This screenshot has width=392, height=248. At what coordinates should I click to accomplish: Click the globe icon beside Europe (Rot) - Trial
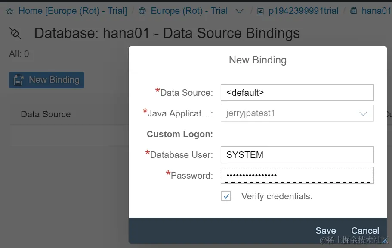pos(142,11)
